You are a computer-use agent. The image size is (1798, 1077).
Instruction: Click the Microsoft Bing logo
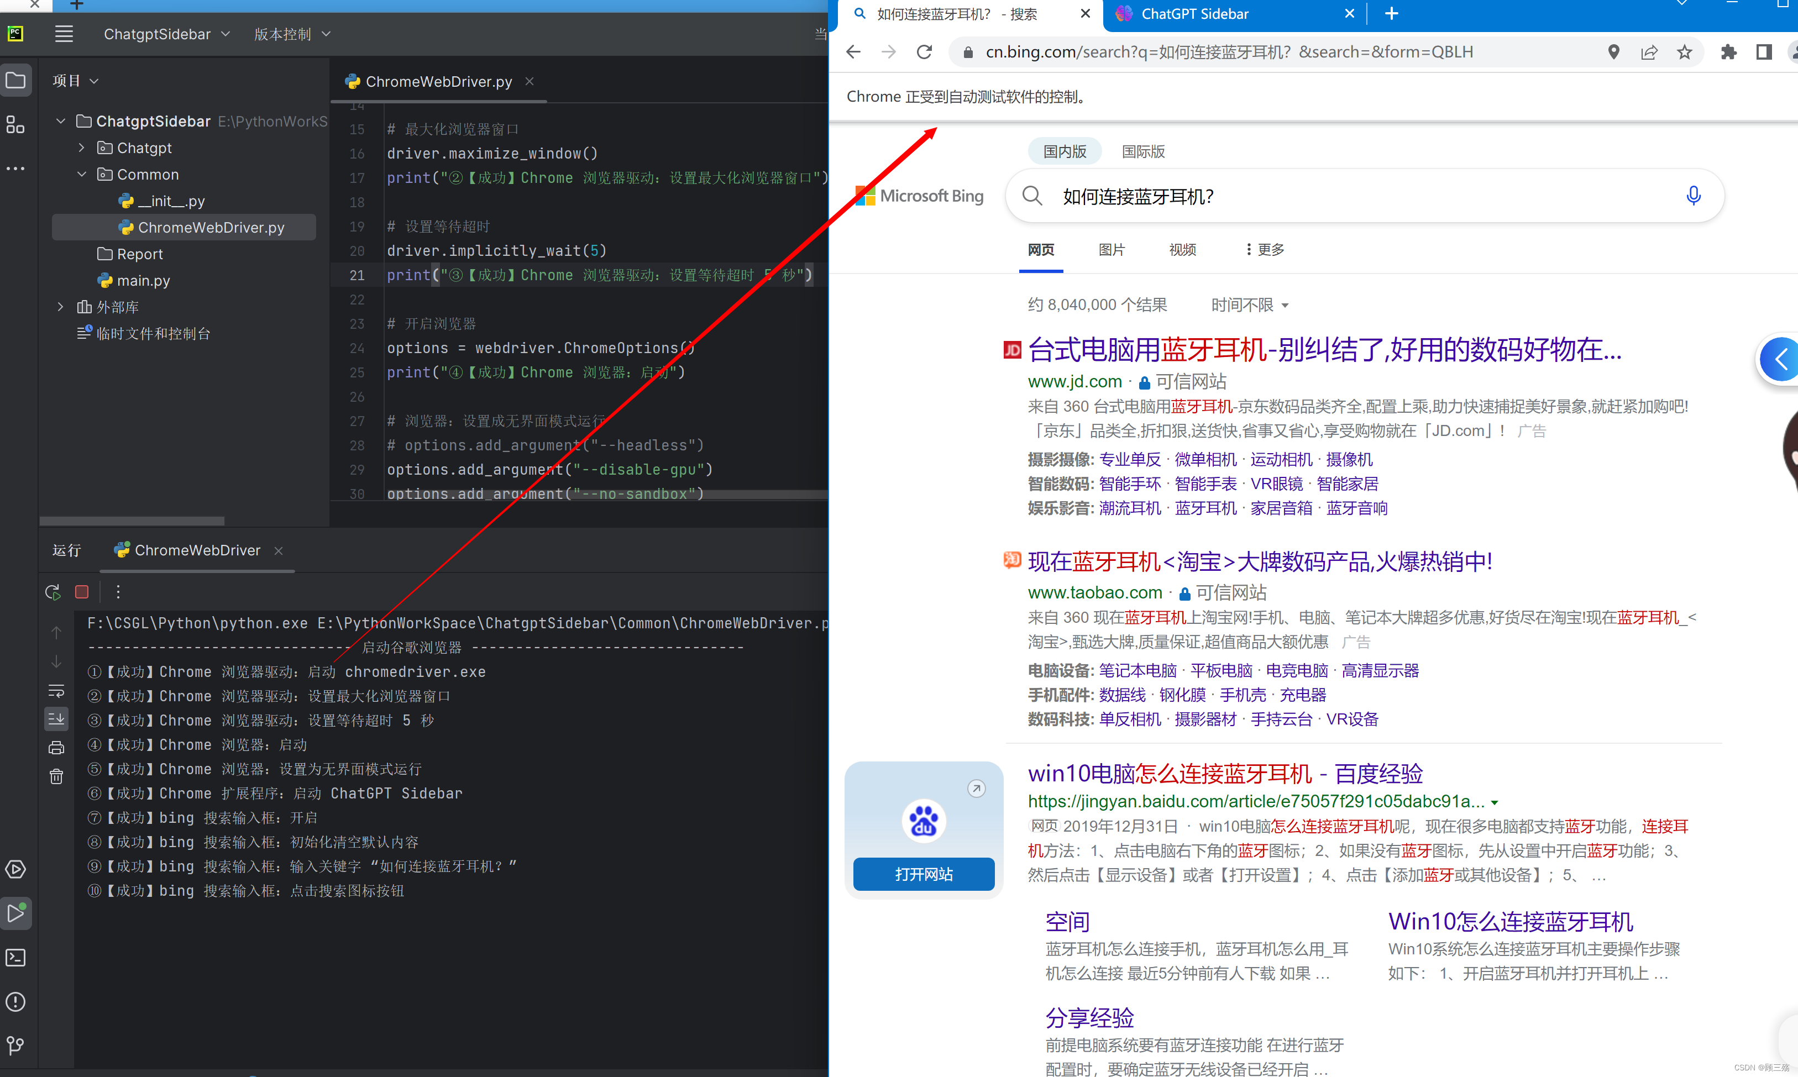[x=920, y=196]
